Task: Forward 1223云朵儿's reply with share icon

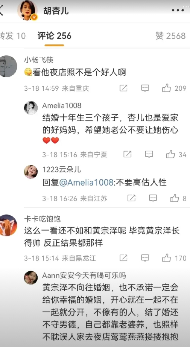Action: (131, 198)
